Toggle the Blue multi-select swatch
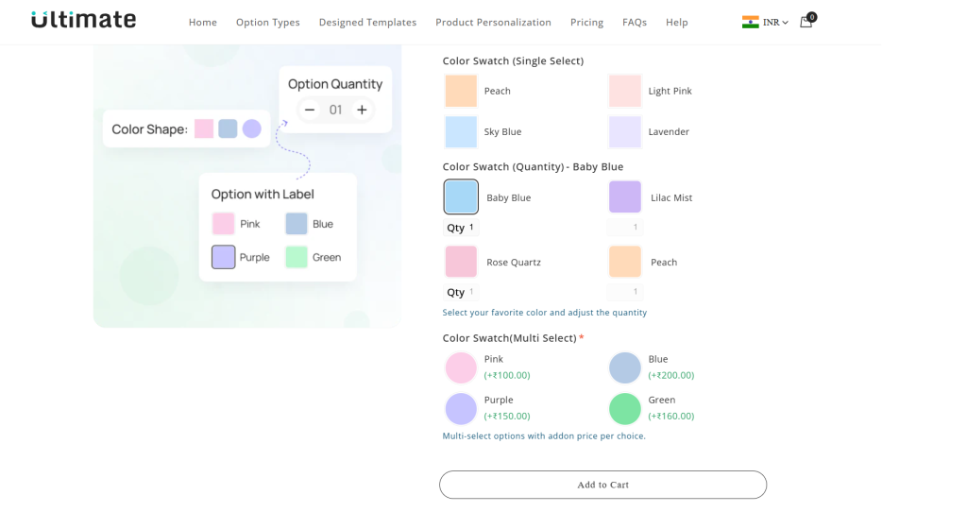 click(625, 367)
